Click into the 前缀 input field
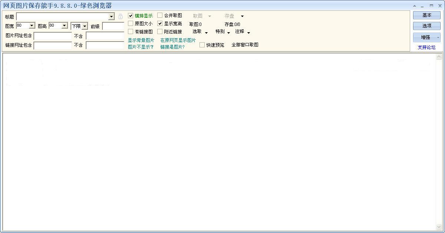 coord(113,26)
